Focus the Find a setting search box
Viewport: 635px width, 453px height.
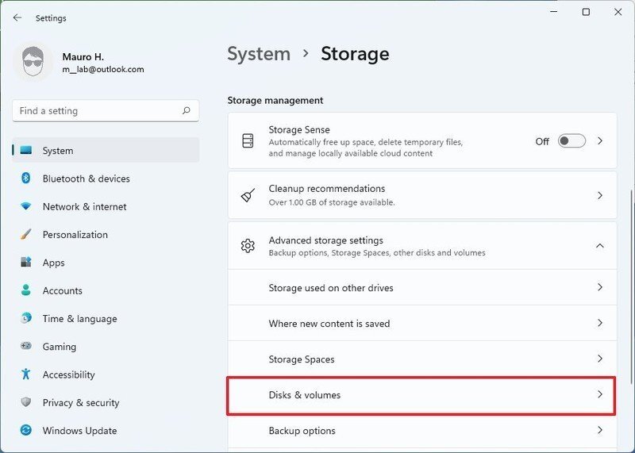pyautogui.click(x=95, y=111)
